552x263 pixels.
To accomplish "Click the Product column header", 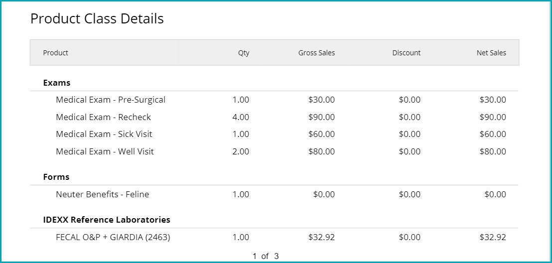I will [56, 53].
